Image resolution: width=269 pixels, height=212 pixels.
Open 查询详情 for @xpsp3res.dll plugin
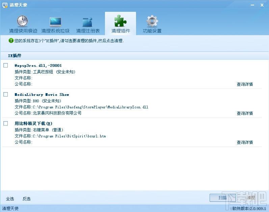[245, 84]
